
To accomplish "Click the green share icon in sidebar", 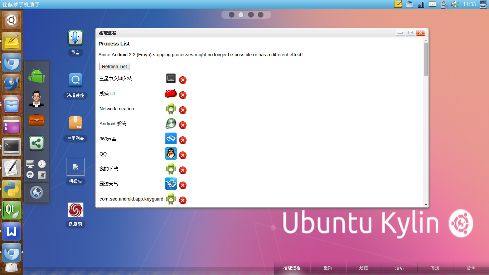I will point(37,143).
